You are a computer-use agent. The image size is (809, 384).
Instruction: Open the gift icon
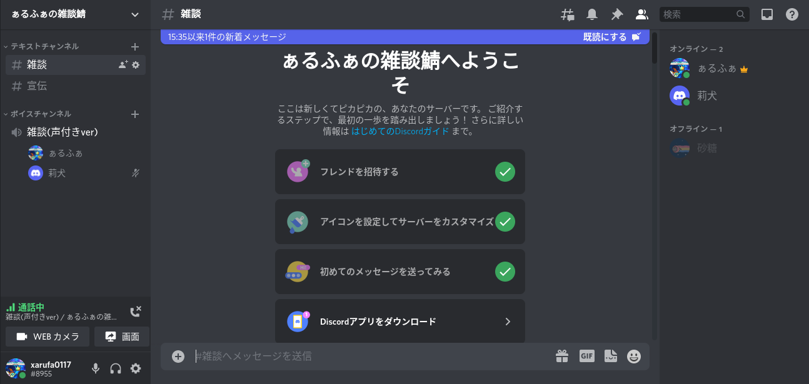(562, 357)
